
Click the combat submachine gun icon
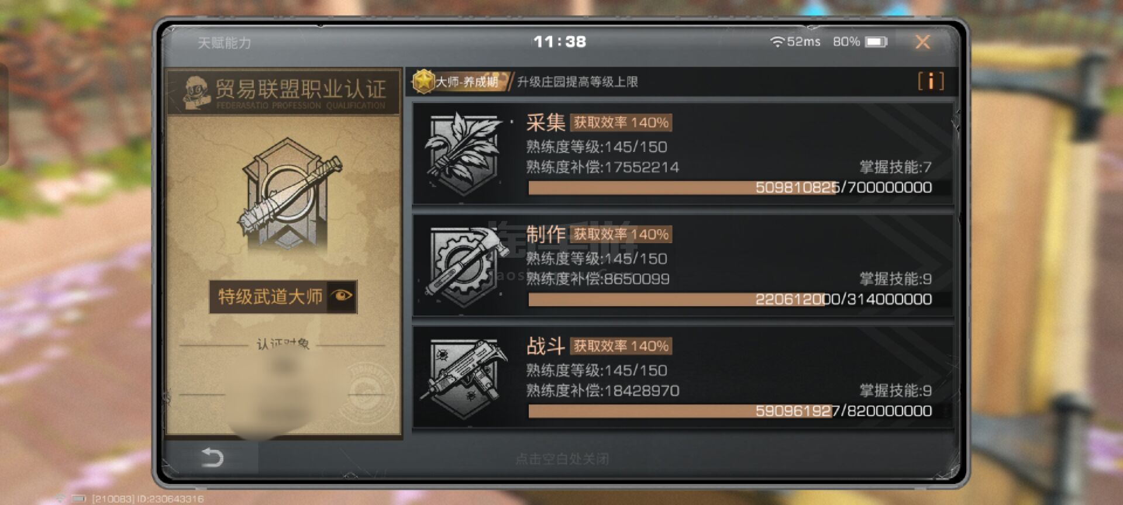465,377
